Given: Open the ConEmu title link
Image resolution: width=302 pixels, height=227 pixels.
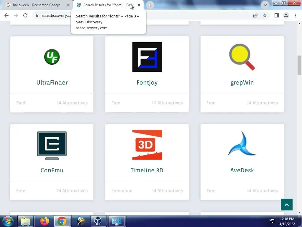Looking at the screenshot, I should (52, 170).
